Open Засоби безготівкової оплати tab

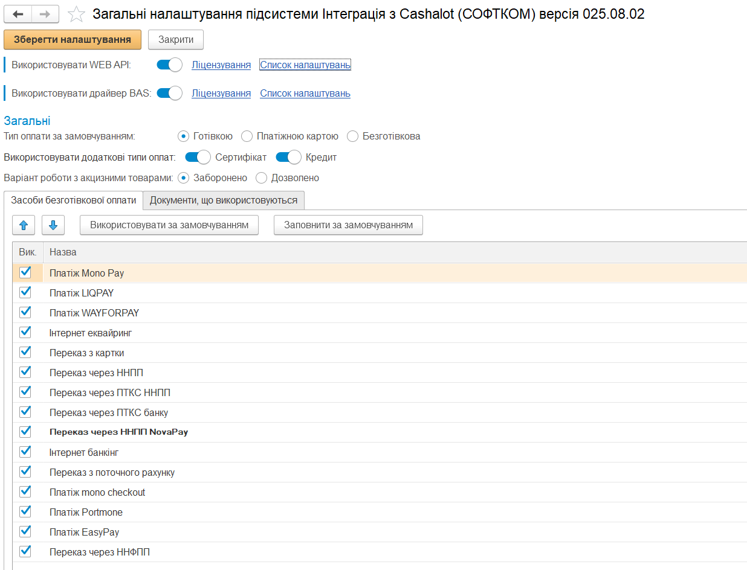tap(74, 200)
